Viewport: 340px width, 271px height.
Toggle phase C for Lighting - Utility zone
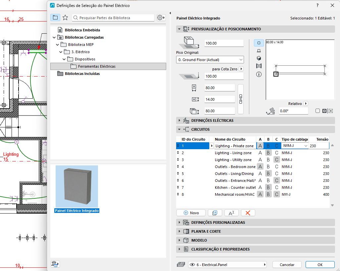click(x=276, y=160)
